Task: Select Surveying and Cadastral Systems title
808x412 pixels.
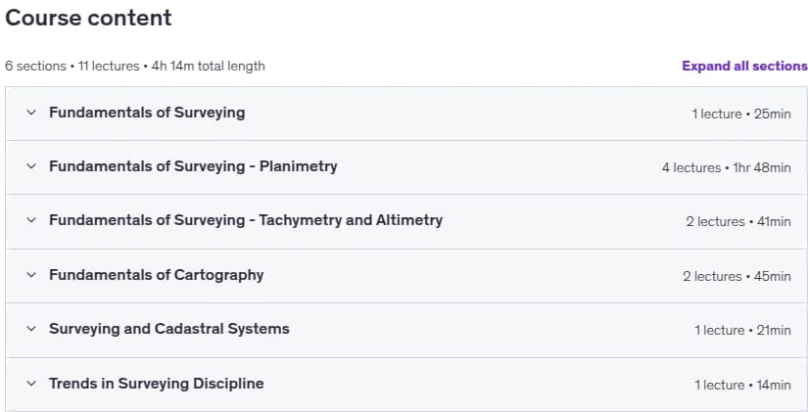Action: [x=169, y=329]
